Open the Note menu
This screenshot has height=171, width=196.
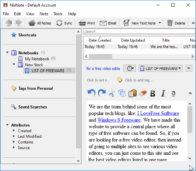pyautogui.click(x=44, y=14)
